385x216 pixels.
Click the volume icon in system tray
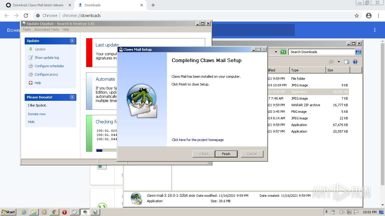click(342, 212)
